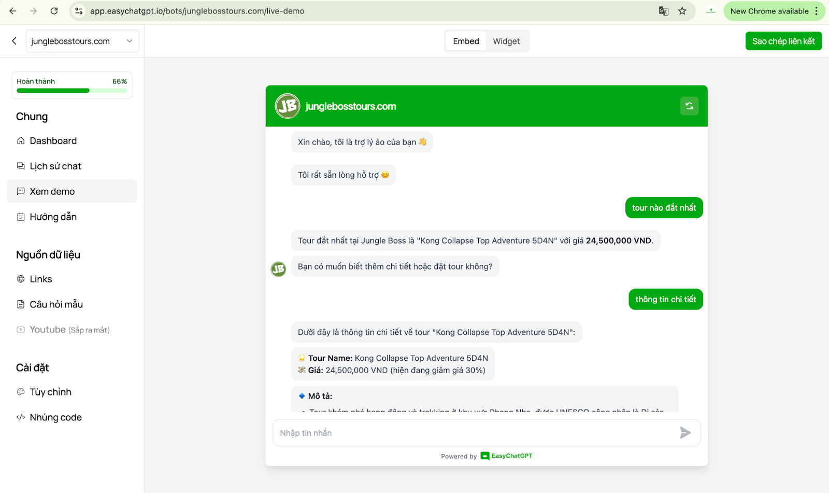Image resolution: width=829 pixels, height=493 pixels.
Task: Switch to the Widget tab
Action: (x=506, y=41)
